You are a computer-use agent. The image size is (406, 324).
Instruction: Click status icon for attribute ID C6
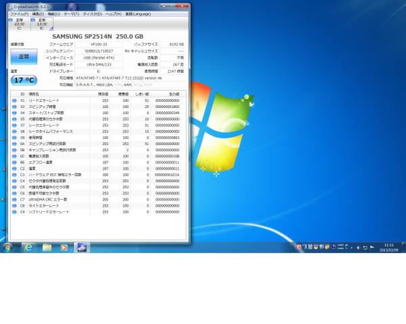[x=14, y=194]
